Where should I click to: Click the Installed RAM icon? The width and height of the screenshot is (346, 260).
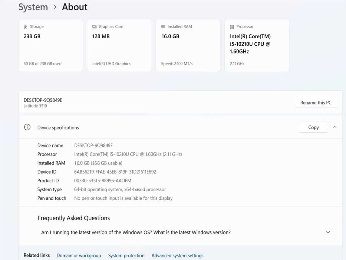point(163,27)
